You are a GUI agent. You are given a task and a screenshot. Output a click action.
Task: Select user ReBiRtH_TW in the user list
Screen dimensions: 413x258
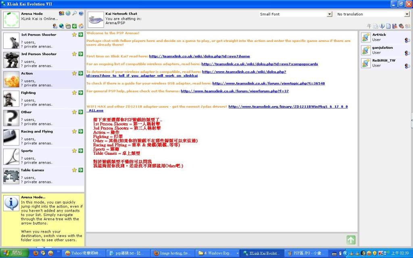[x=385, y=63]
